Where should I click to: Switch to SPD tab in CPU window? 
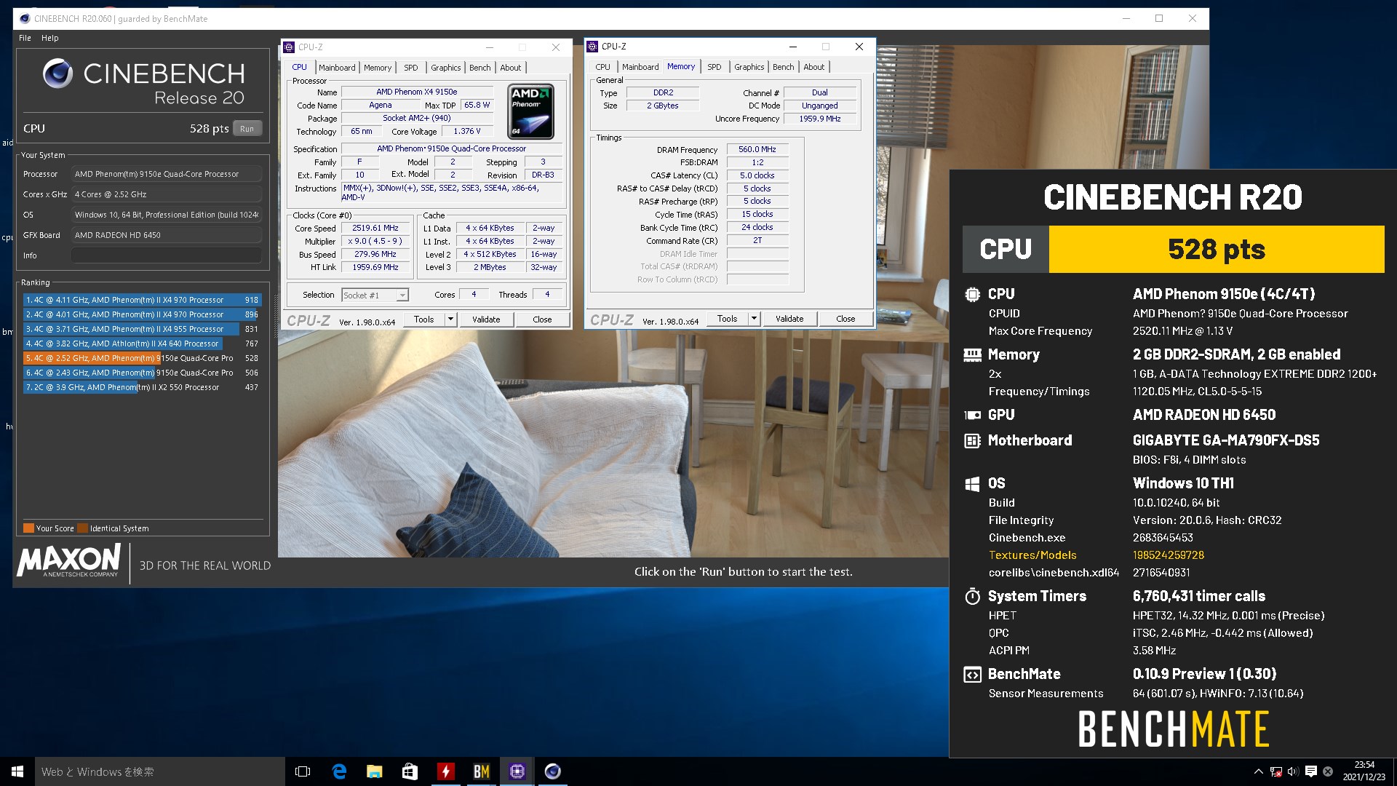click(x=411, y=68)
